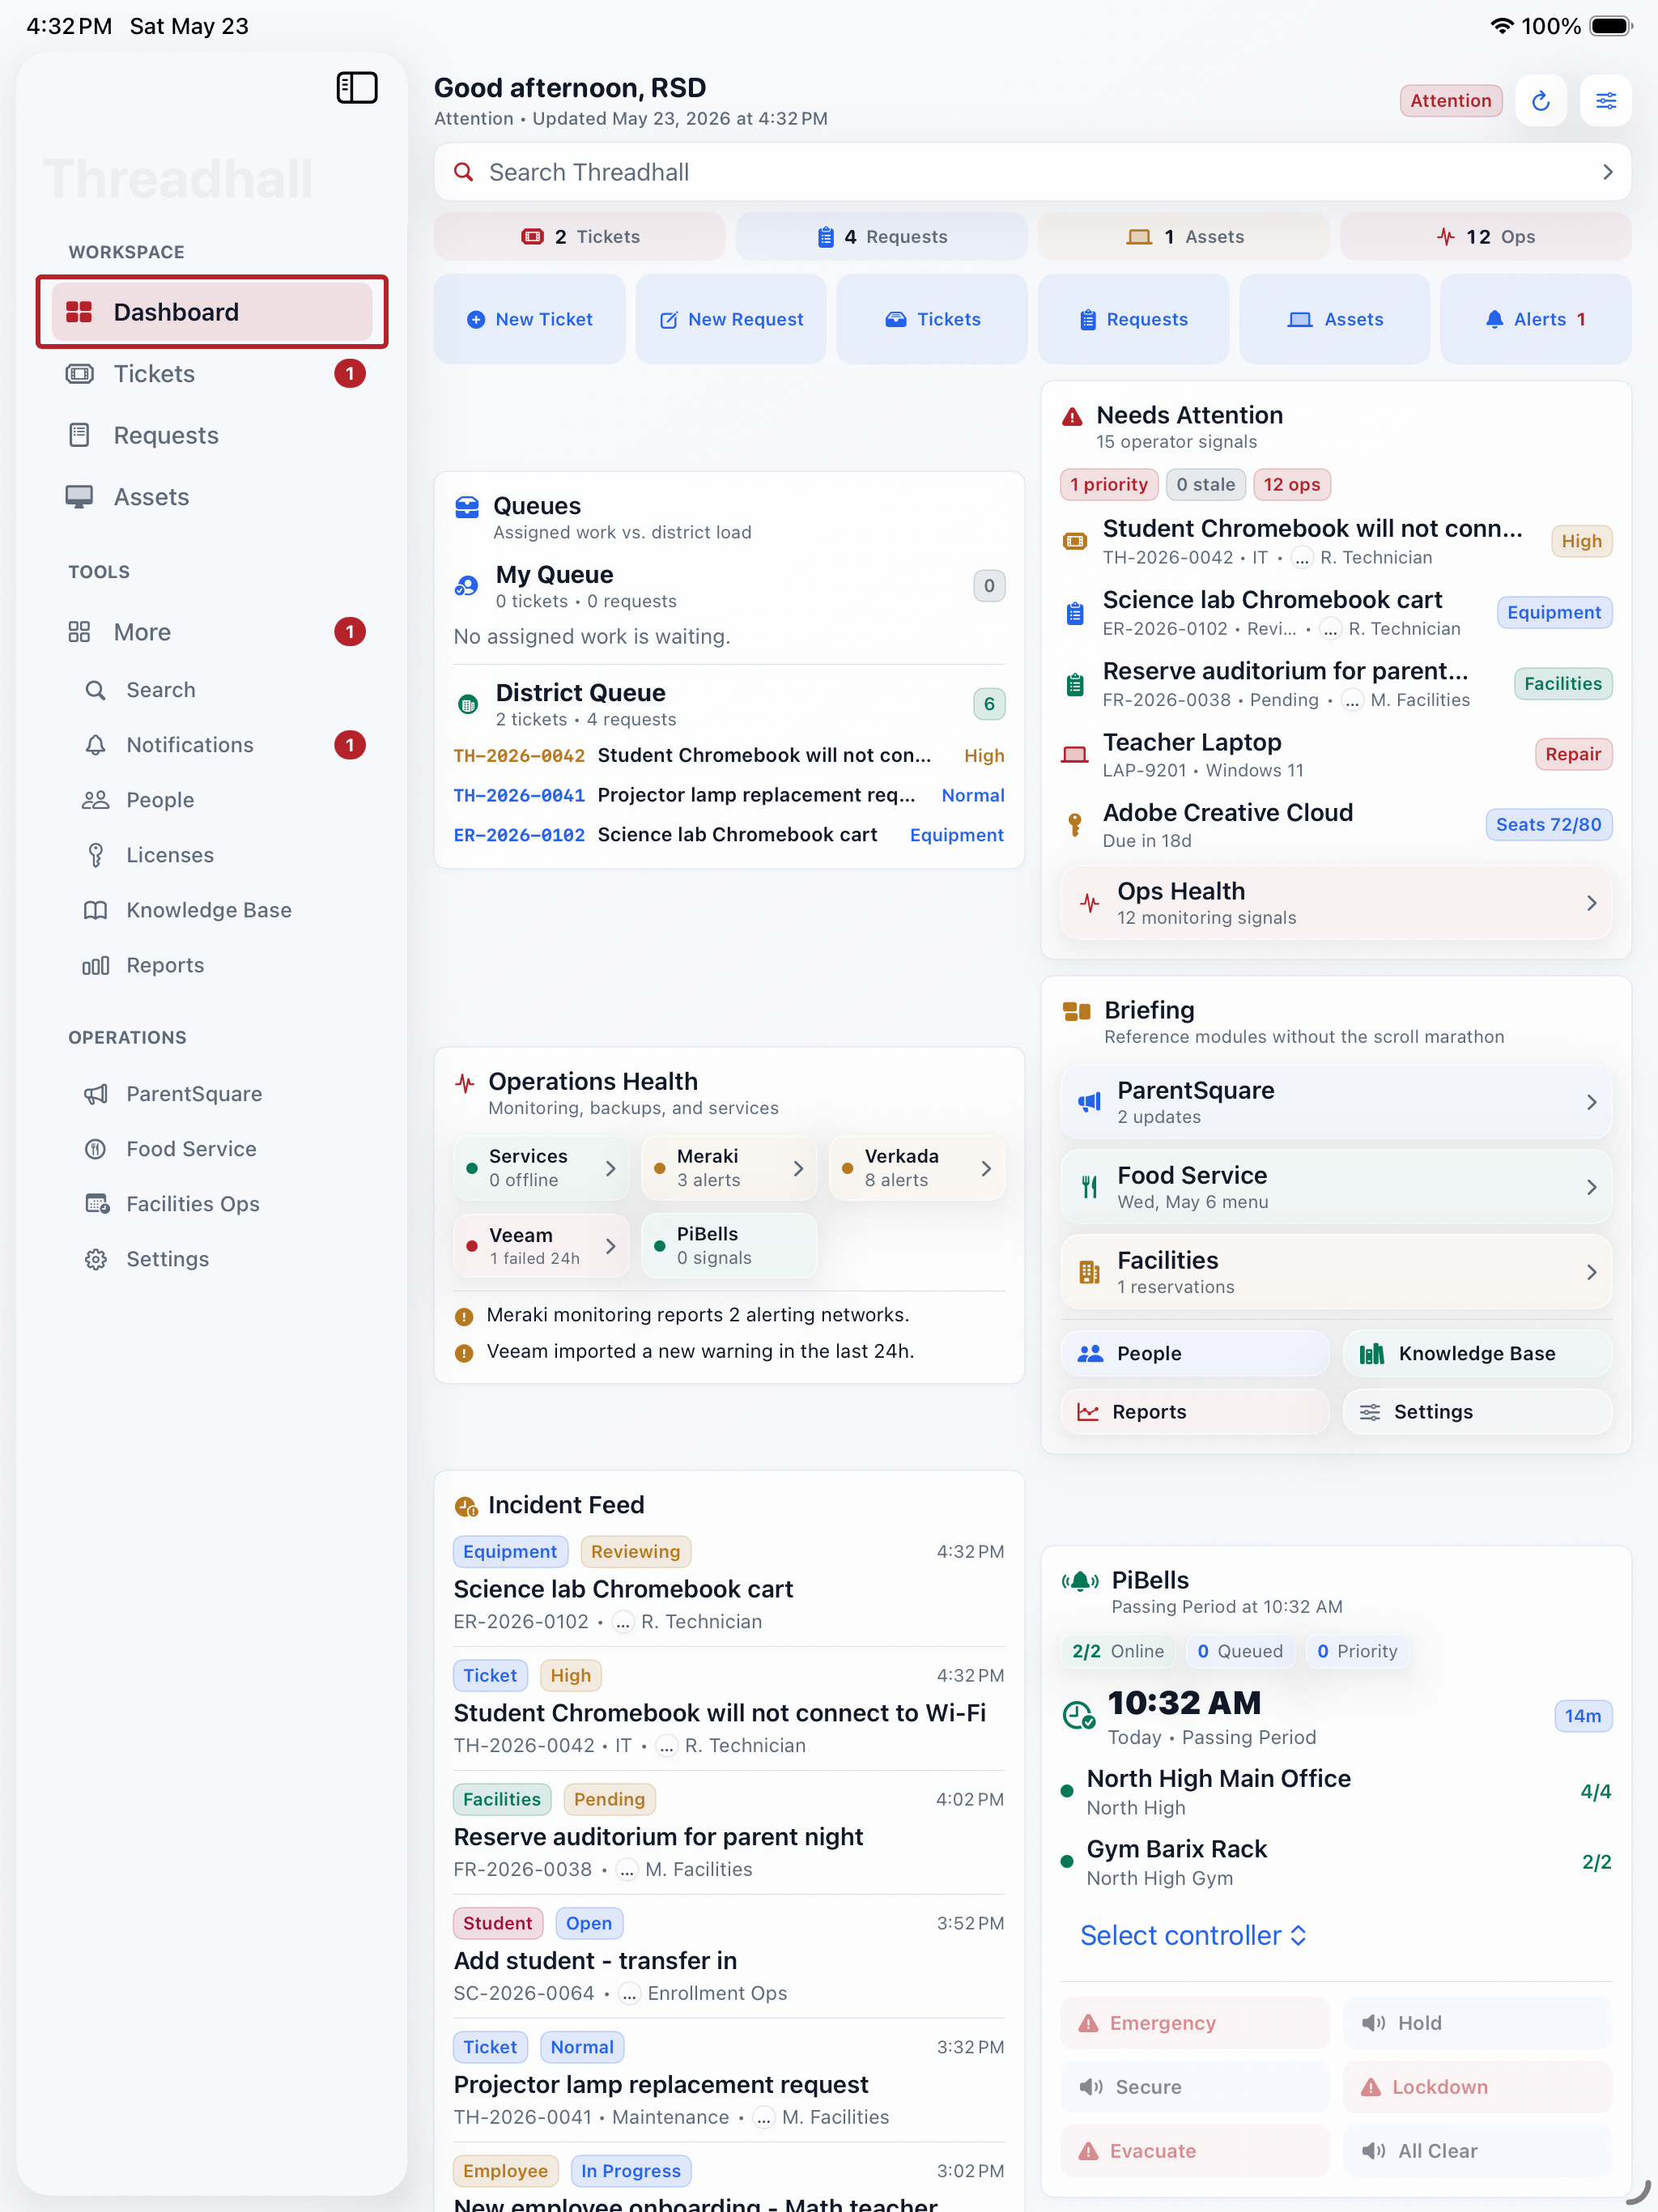Open Search in the sidebar tools
Image resolution: width=1658 pixels, height=2212 pixels.
[x=212, y=690]
